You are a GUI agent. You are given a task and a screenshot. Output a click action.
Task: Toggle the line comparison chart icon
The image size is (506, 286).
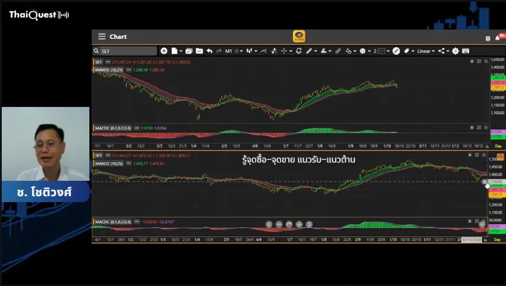click(263, 51)
